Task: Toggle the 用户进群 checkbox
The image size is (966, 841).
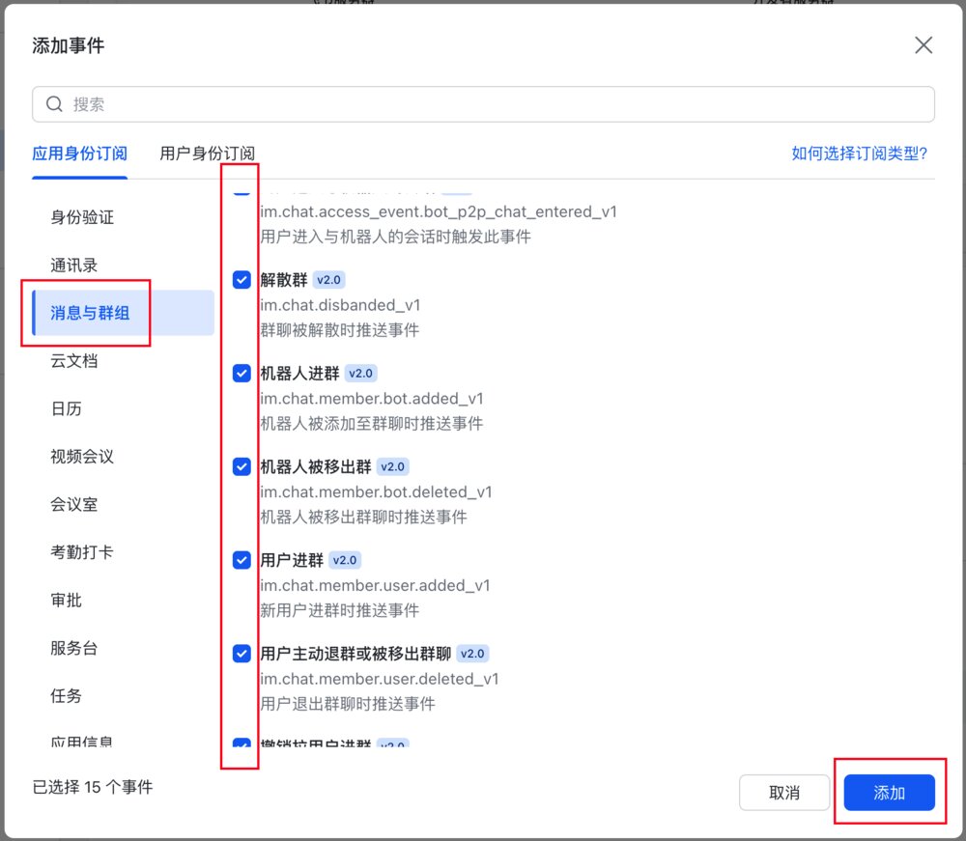Action: coord(241,560)
